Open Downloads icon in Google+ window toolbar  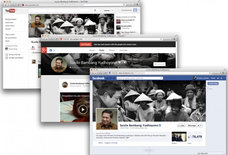click(x=174, y=39)
